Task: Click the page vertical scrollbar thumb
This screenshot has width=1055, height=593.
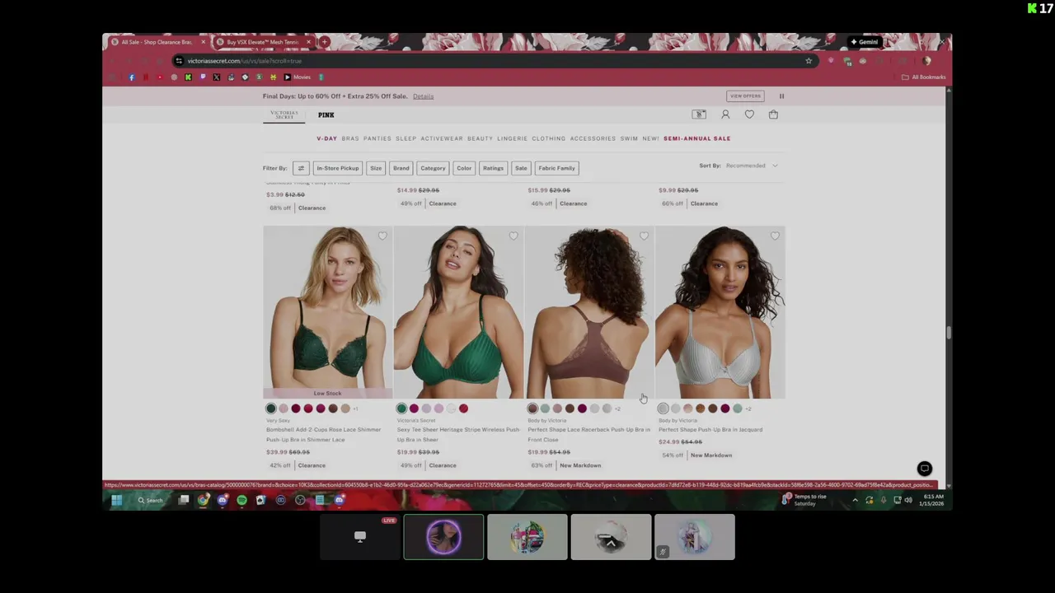Action: click(x=949, y=333)
